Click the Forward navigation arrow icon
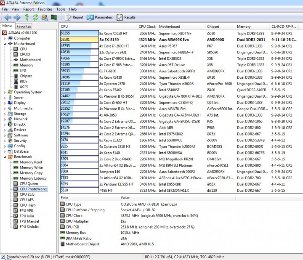The image size is (303, 260). pos(17,18)
